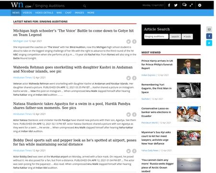Click the search button in Article Search

(x=175, y=37)
